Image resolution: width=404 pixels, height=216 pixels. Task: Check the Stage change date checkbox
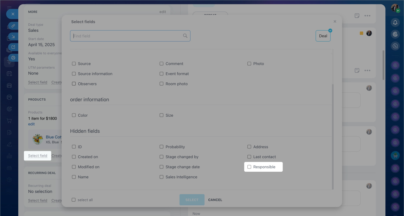(x=162, y=167)
